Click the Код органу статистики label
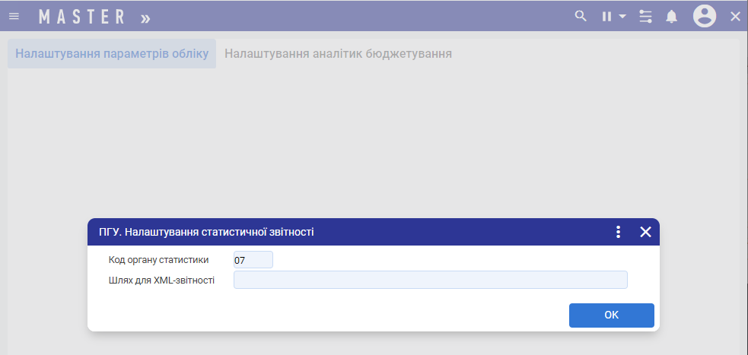 159,260
